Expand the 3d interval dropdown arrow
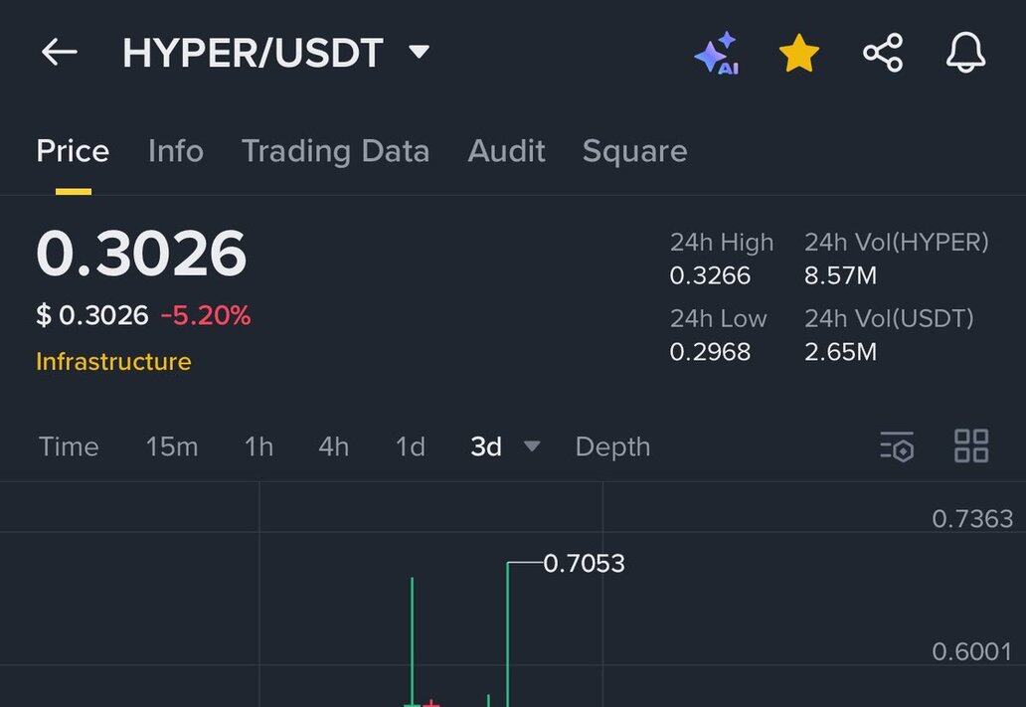Image resolution: width=1026 pixels, height=707 pixels. [x=532, y=446]
